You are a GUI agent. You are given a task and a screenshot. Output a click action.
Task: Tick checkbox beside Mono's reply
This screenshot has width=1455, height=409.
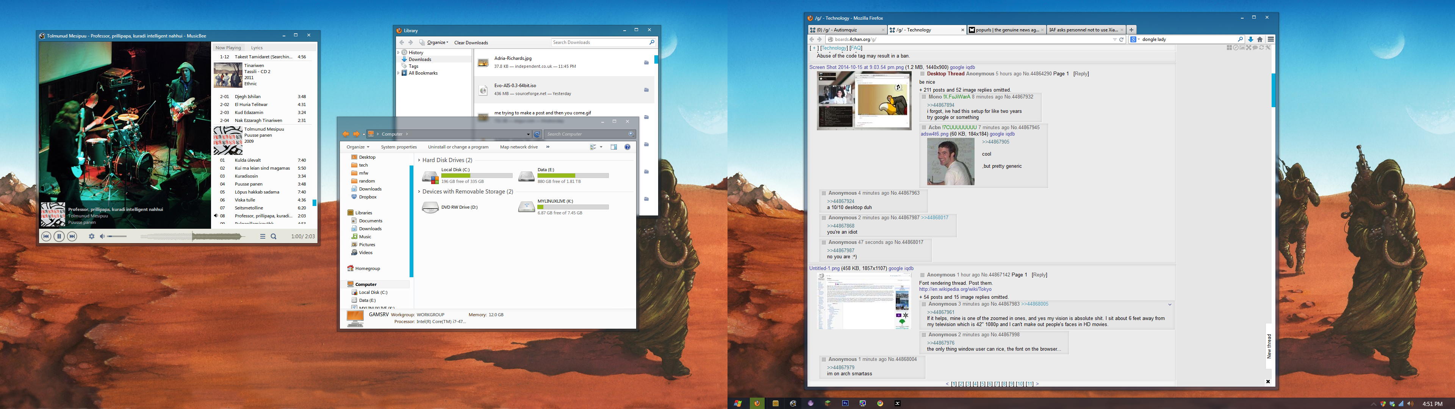click(924, 97)
